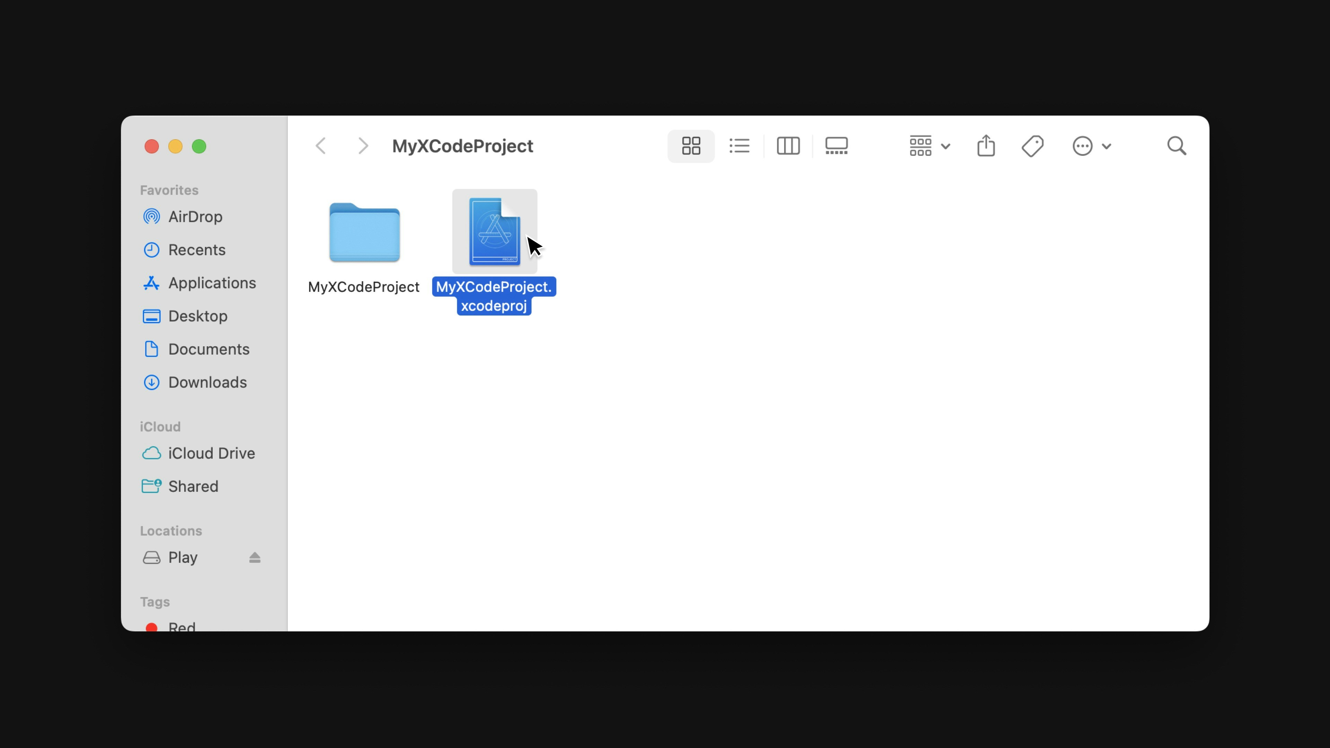Open AirDrop in sidebar

point(195,217)
